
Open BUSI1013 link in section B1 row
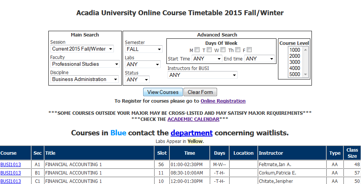click(x=11, y=173)
